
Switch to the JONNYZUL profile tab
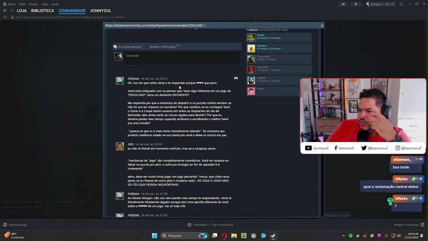101,11
